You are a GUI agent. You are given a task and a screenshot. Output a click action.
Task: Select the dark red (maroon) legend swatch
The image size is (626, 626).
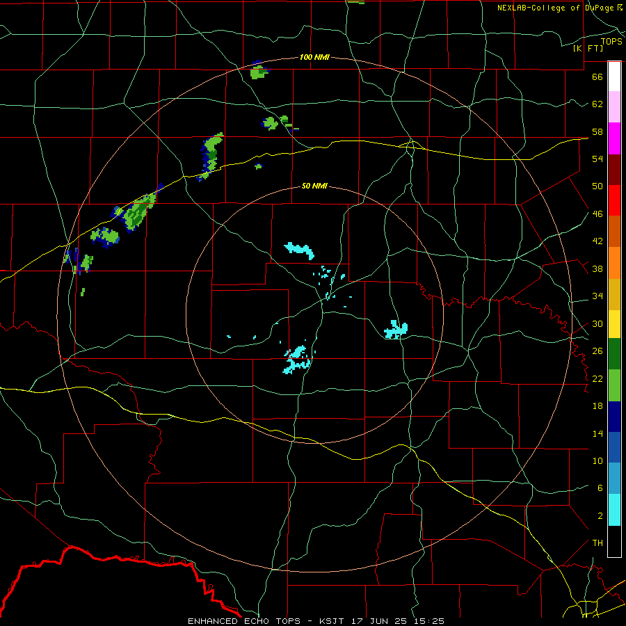[614, 170]
